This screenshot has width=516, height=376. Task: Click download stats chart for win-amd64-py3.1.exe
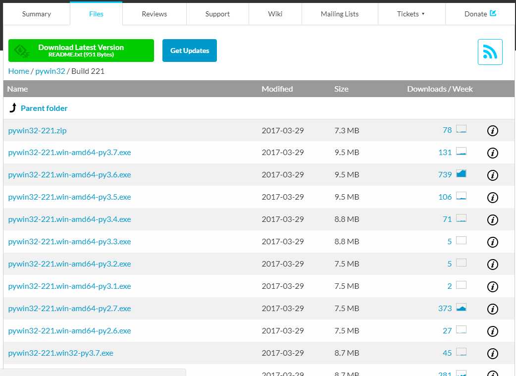tap(461, 285)
